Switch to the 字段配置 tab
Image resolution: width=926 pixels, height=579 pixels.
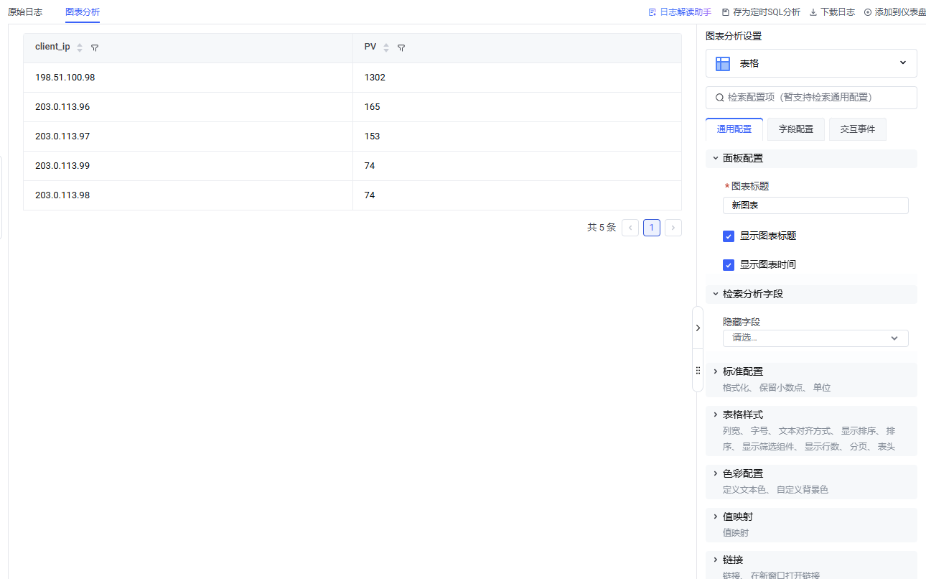tap(795, 129)
